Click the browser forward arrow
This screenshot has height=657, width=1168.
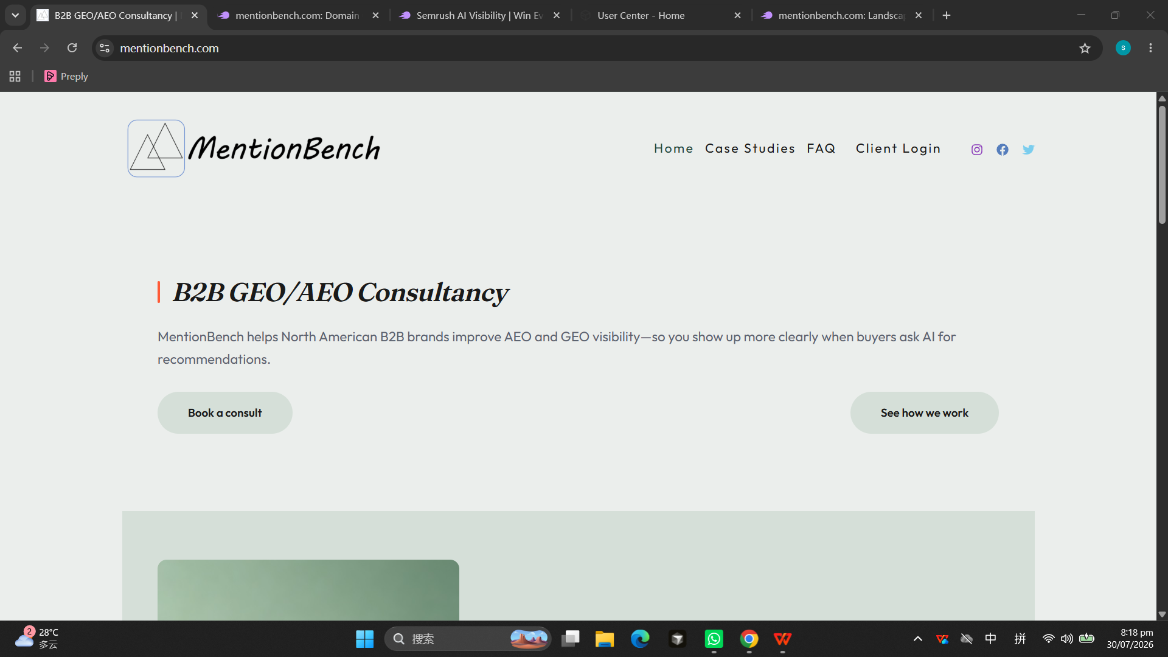point(44,48)
